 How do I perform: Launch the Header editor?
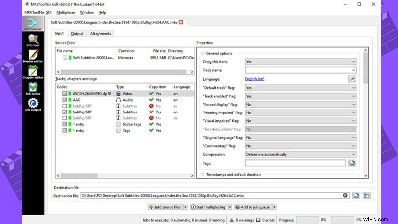(x=34, y=56)
